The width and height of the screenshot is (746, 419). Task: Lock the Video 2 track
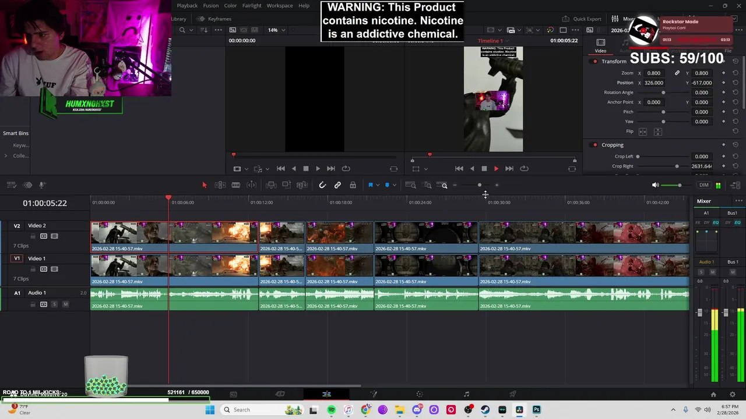click(33, 236)
